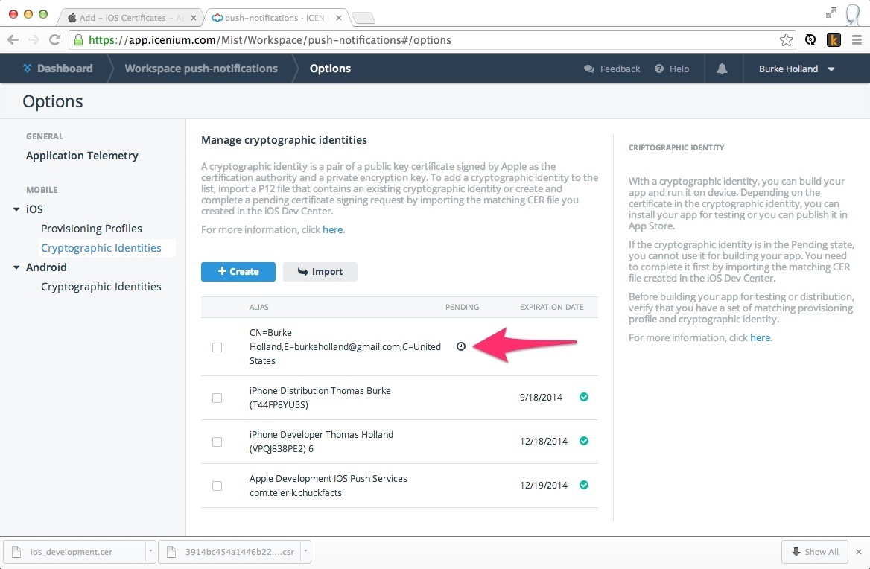The height and width of the screenshot is (569, 870).
Task: Reload the page with the refresh icon
Action: click(x=54, y=40)
